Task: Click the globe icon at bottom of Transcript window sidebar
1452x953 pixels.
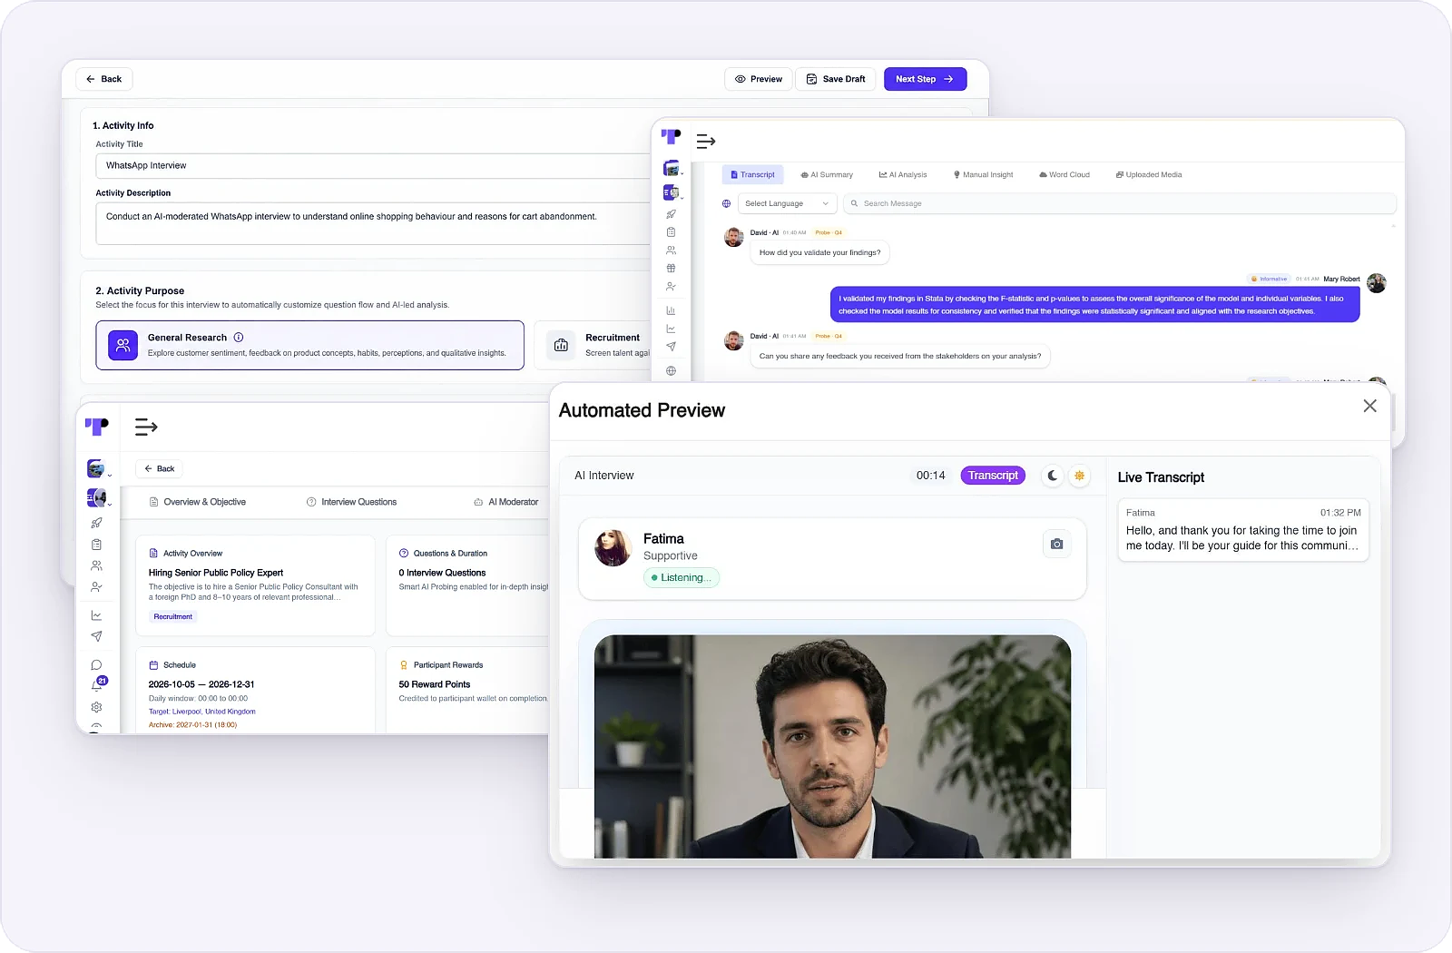Action: [x=671, y=370]
